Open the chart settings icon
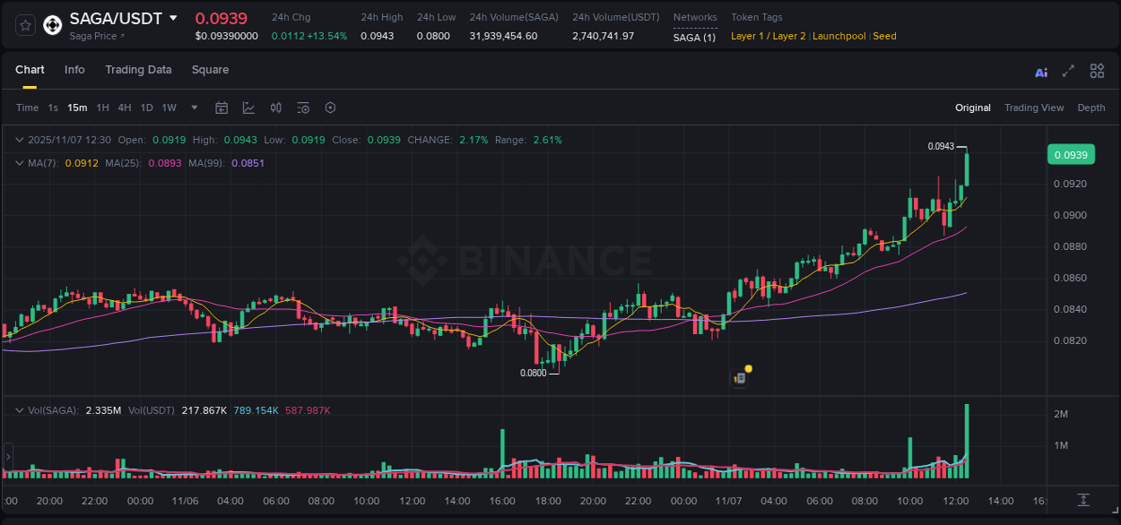1121x525 pixels. 330,108
